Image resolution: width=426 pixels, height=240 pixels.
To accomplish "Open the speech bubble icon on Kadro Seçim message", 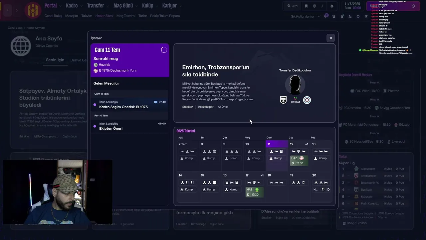I will [156, 102].
